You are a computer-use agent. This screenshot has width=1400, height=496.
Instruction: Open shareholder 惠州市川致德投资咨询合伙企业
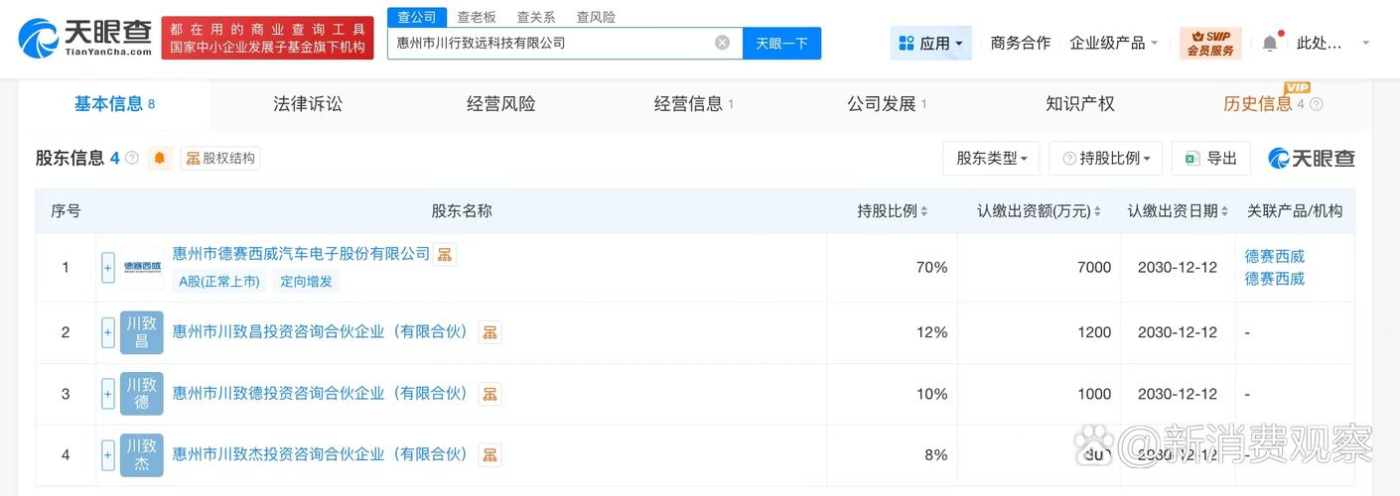tap(320, 394)
